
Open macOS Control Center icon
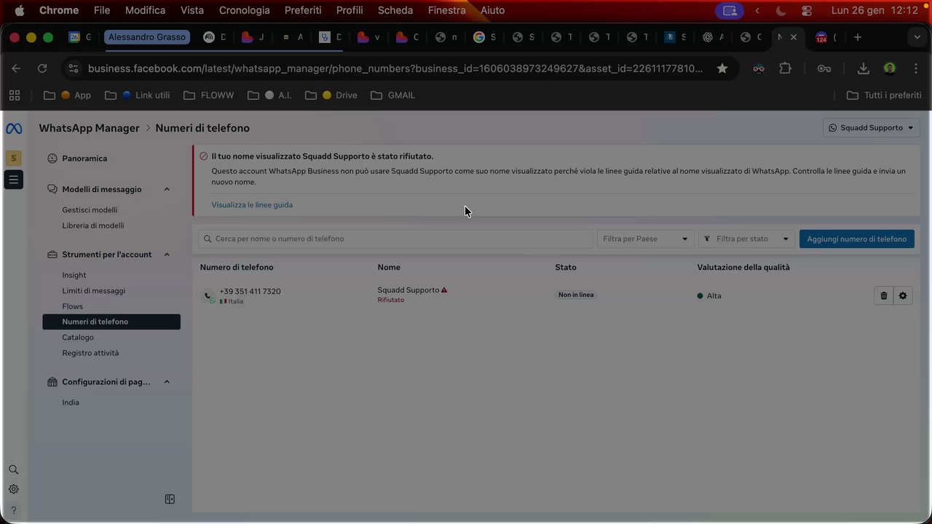[807, 11]
